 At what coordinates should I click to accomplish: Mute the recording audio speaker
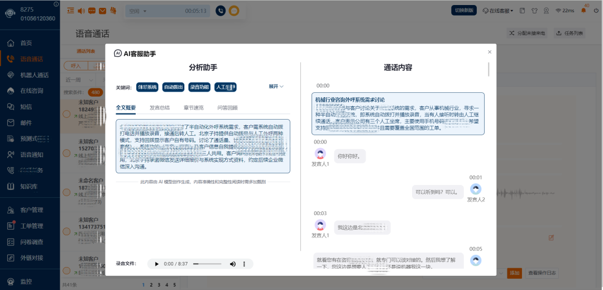(x=233, y=264)
